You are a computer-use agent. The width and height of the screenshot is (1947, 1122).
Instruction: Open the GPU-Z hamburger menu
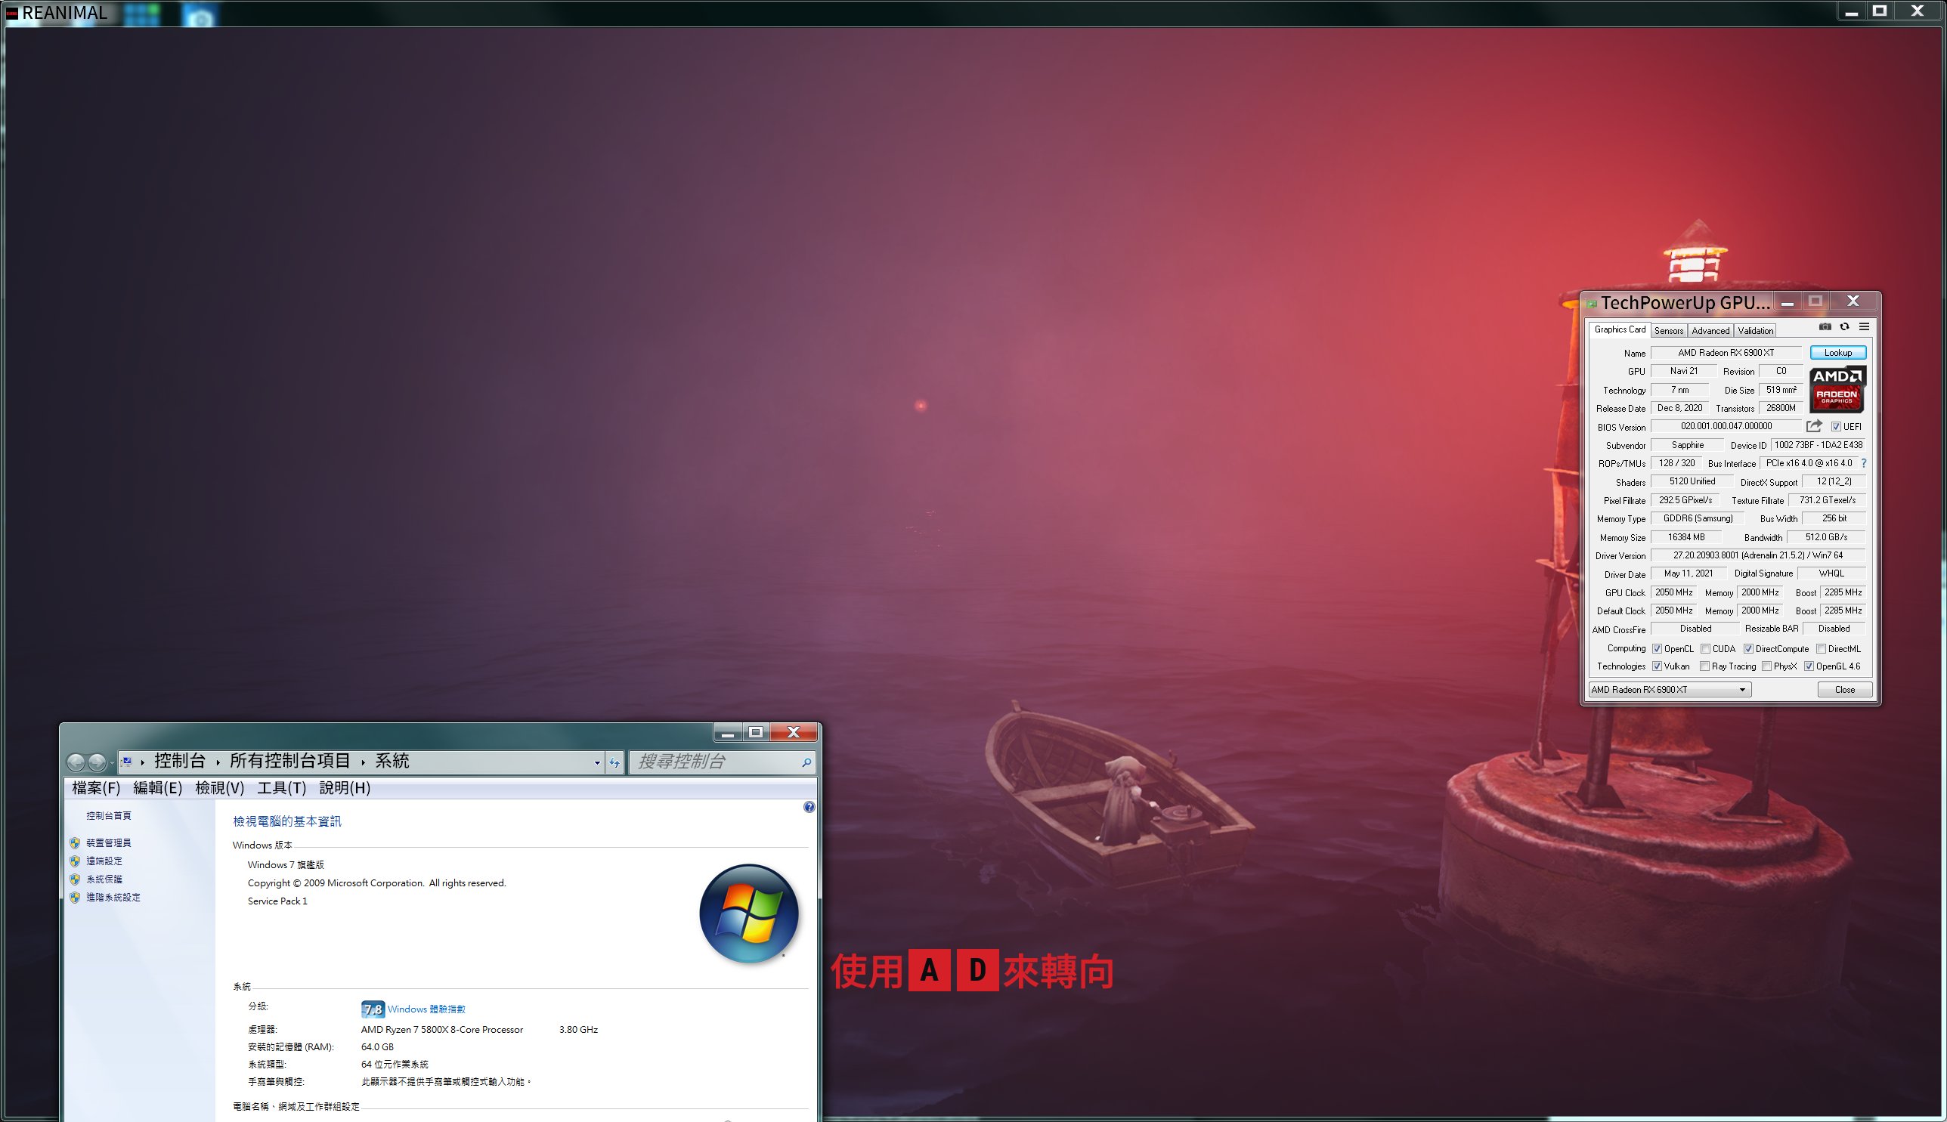pos(1864,326)
